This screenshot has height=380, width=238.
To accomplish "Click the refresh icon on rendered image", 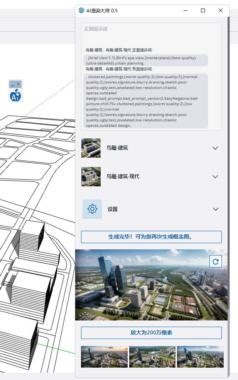I will click(215, 261).
